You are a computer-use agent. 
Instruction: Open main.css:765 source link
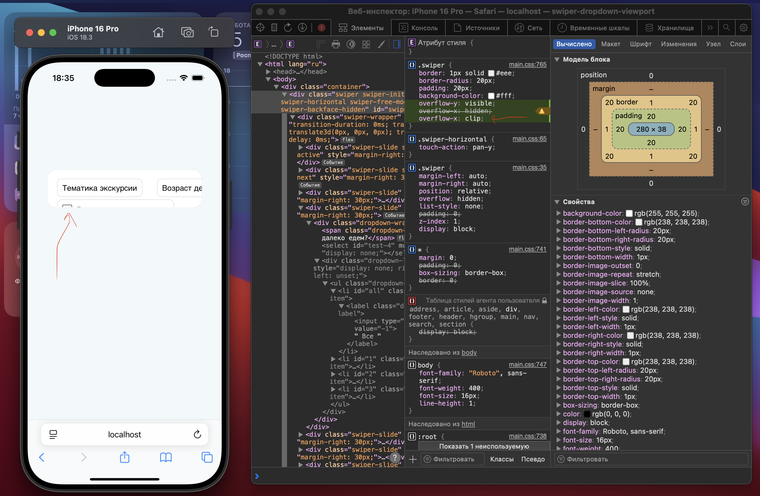[527, 65]
